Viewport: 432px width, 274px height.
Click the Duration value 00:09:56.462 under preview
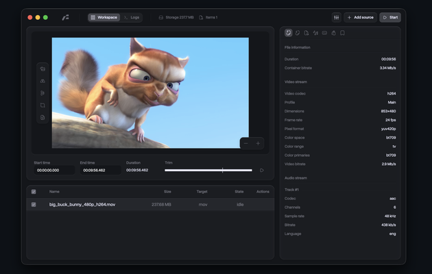(x=137, y=170)
